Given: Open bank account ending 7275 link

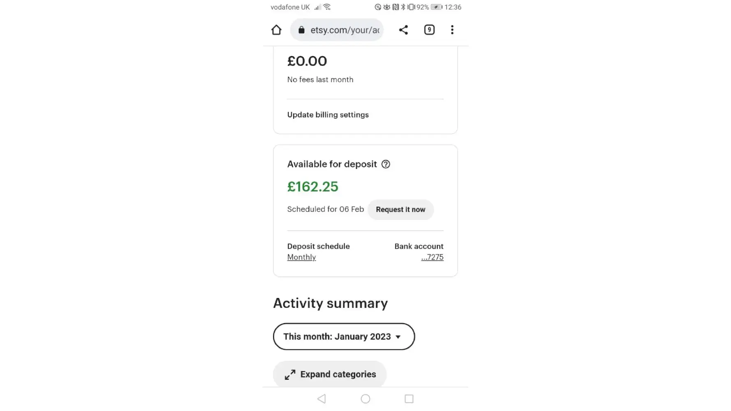Looking at the screenshot, I should pyautogui.click(x=432, y=257).
